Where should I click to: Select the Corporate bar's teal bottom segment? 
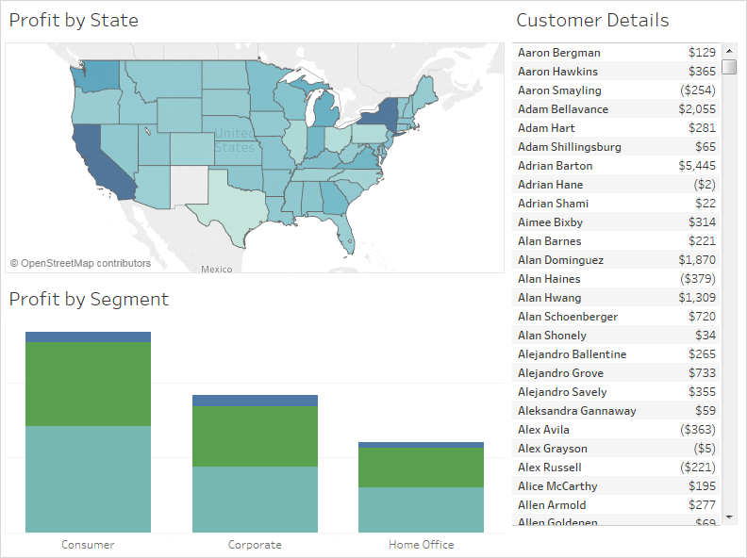255,500
